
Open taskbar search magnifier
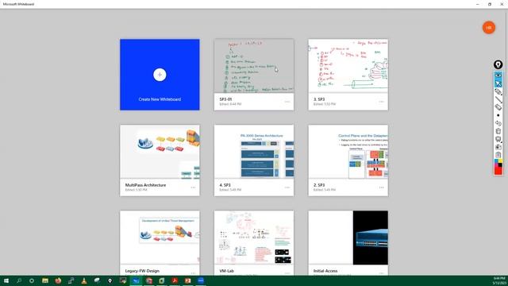click(19, 280)
